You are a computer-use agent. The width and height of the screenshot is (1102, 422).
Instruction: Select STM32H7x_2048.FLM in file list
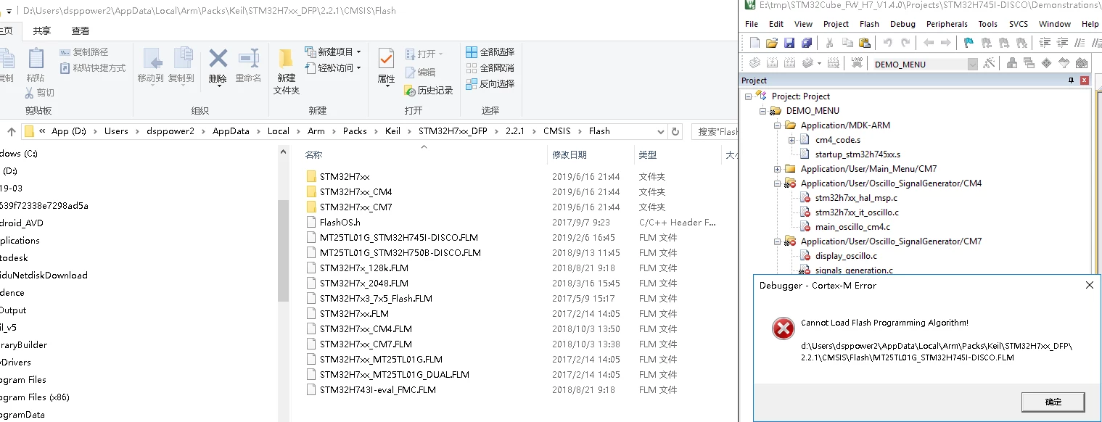click(364, 284)
